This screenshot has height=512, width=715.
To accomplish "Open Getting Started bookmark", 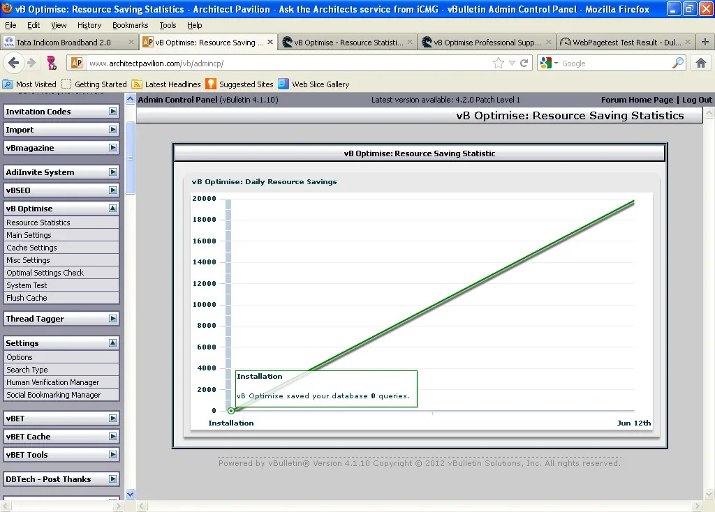I will pyautogui.click(x=94, y=84).
